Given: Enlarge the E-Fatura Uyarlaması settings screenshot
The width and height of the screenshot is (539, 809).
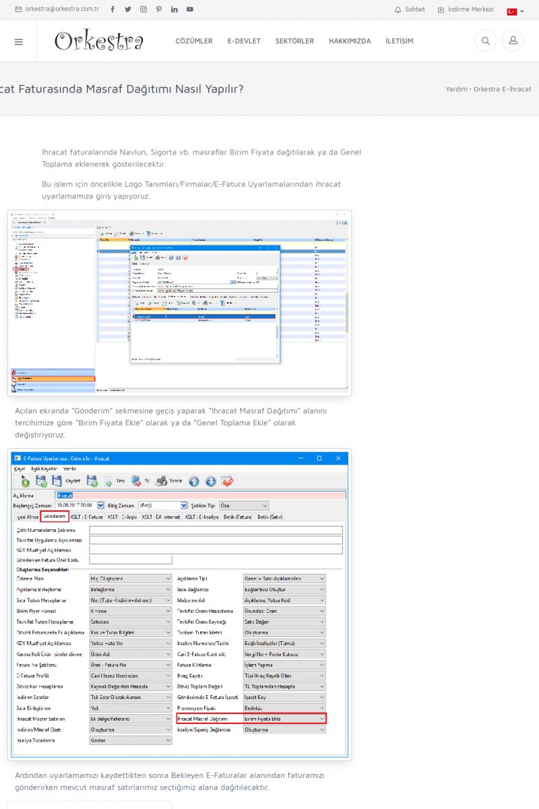Looking at the screenshot, I should click(179, 605).
